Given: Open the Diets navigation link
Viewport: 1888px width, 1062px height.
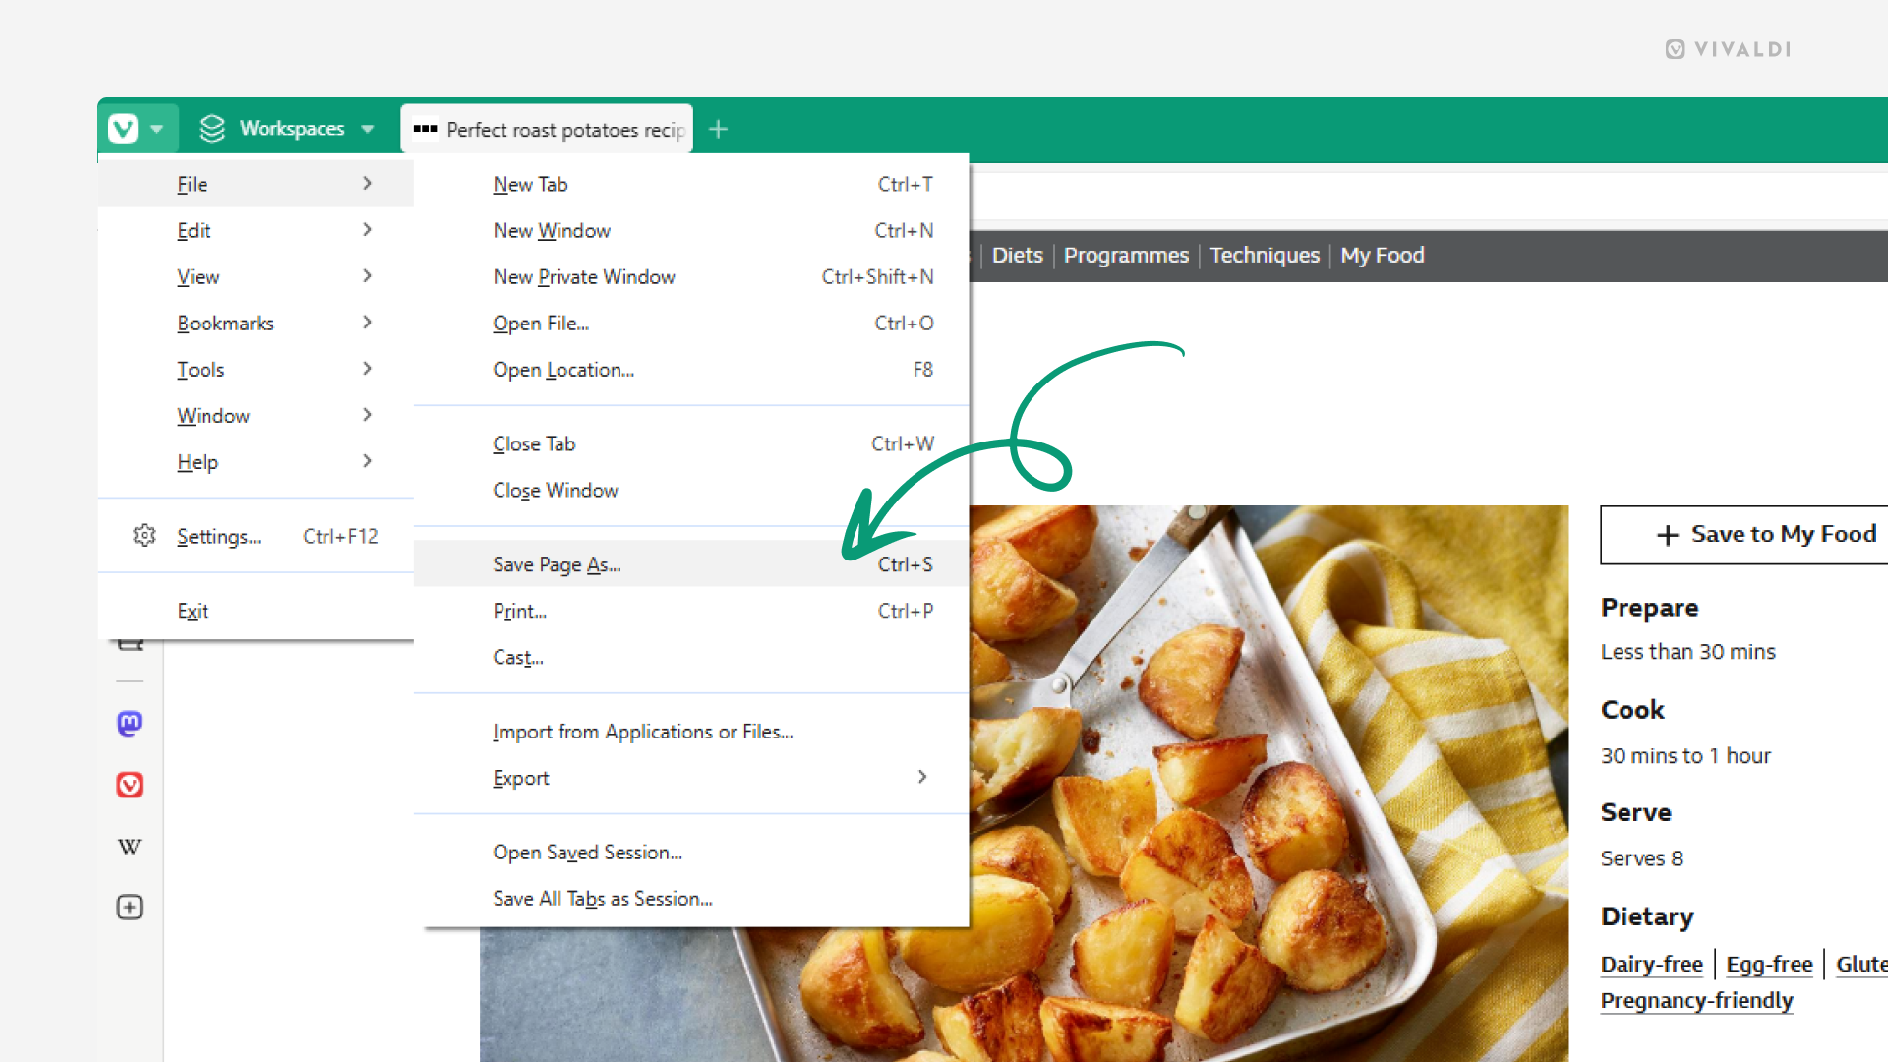Looking at the screenshot, I should pyautogui.click(x=1017, y=256).
